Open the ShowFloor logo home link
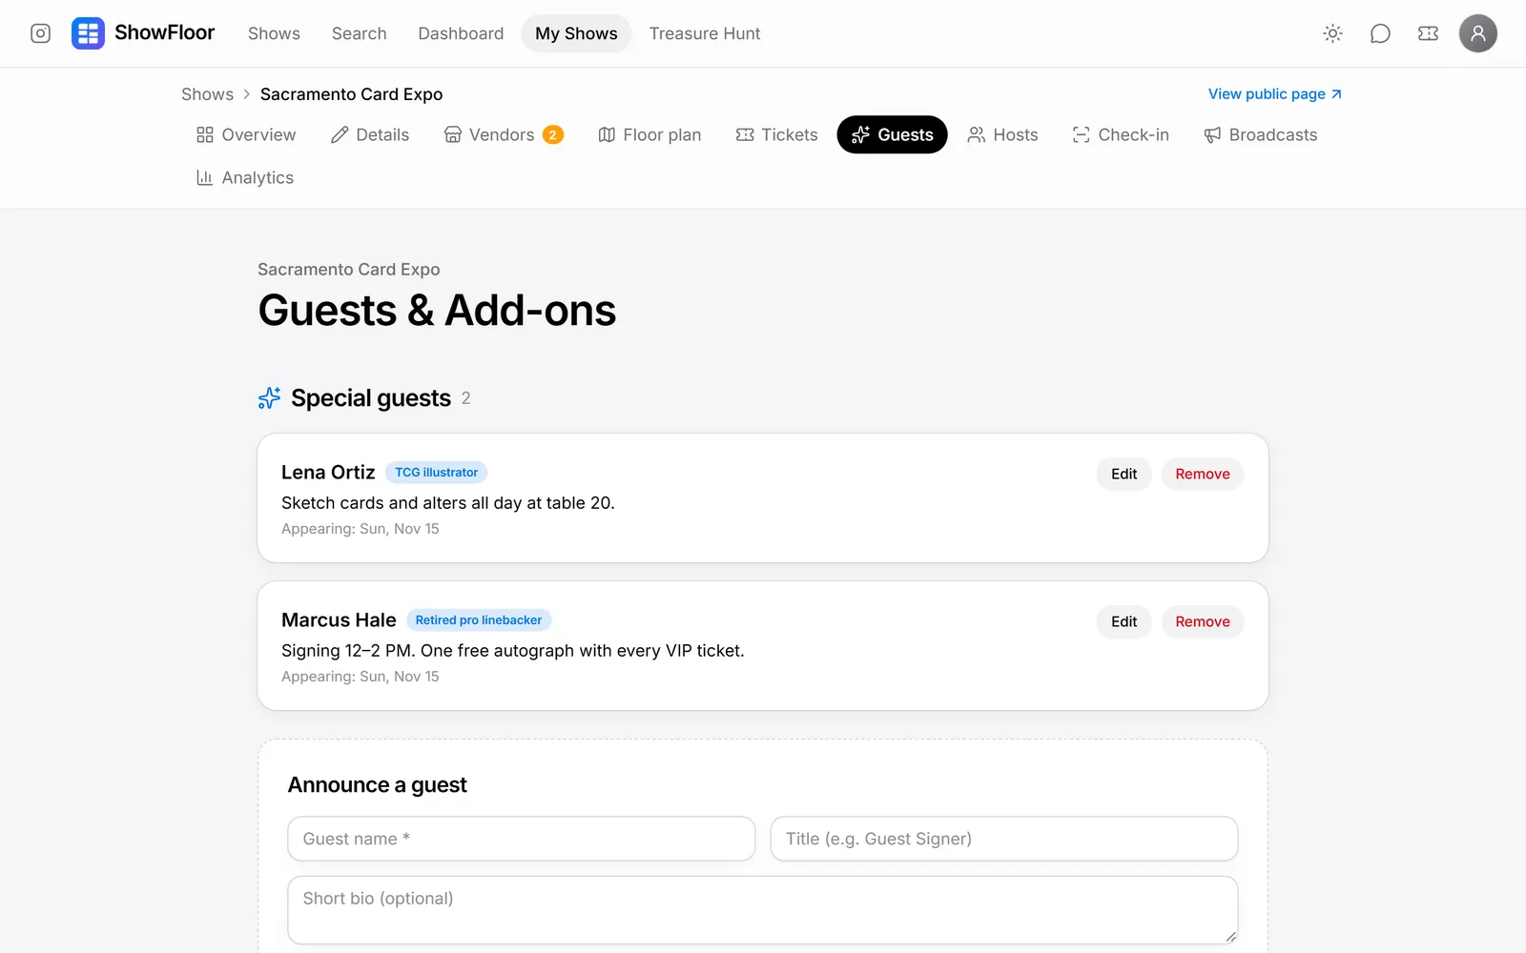1526x953 pixels. point(143,33)
